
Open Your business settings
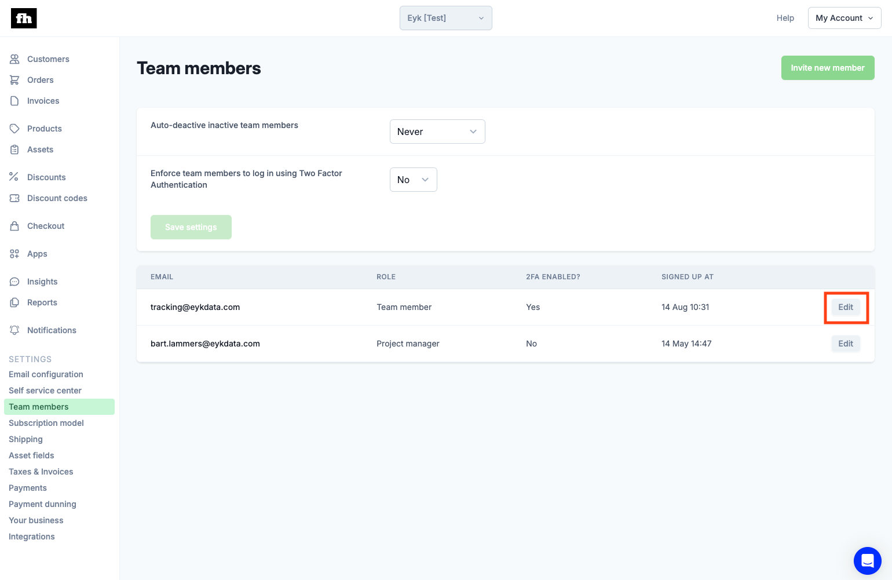[36, 520]
